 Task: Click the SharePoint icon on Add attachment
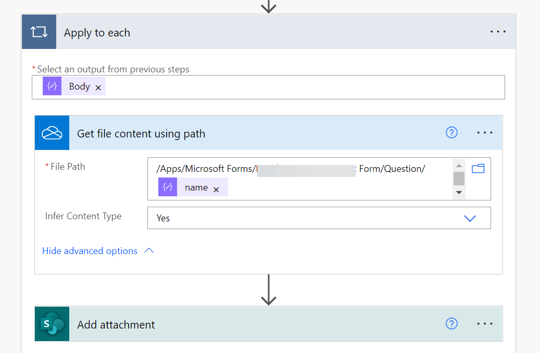52,324
